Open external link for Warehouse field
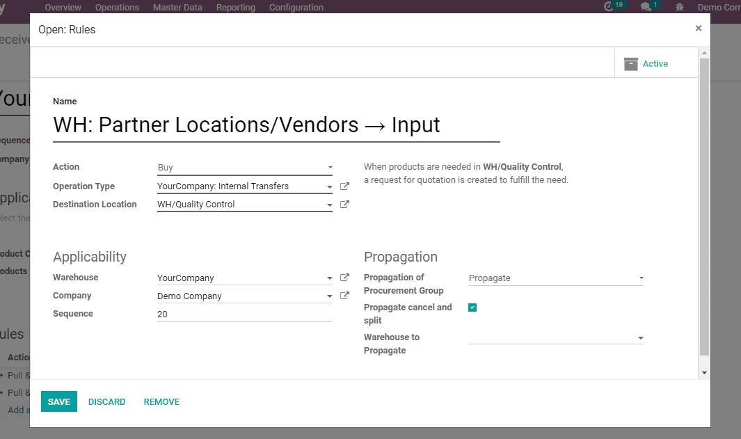Screen dimensions: 741x439 (x=344, y=278)
